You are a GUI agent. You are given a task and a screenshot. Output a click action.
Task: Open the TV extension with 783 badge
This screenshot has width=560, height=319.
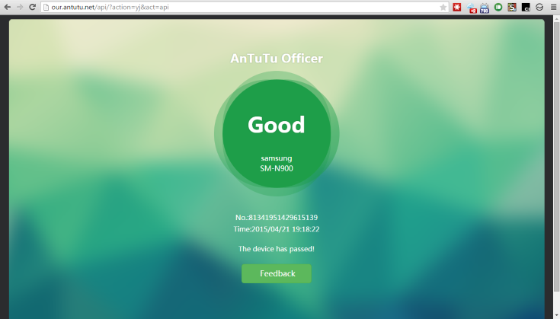(485, 8)
